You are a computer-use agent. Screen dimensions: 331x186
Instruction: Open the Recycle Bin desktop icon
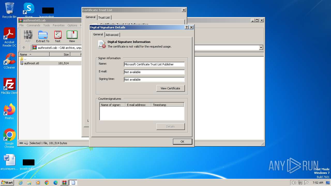point(9,10)
